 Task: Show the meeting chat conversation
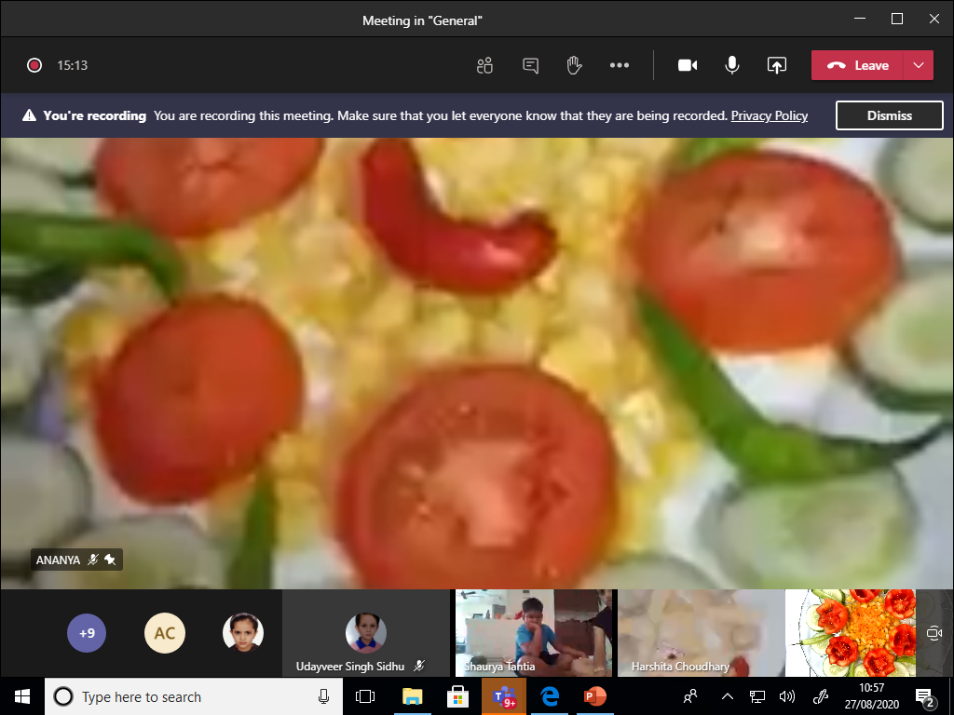coord(530,65)
